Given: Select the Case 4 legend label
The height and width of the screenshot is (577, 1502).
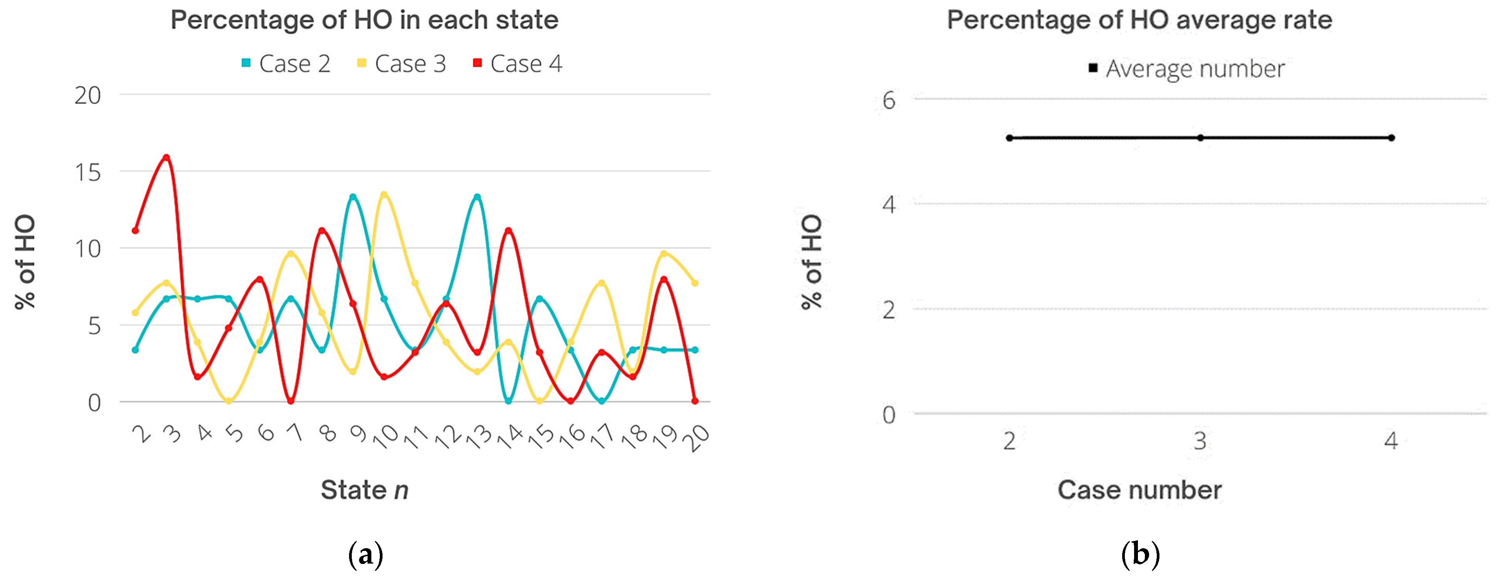Looking at the screenshot, I should coord(526,63).
